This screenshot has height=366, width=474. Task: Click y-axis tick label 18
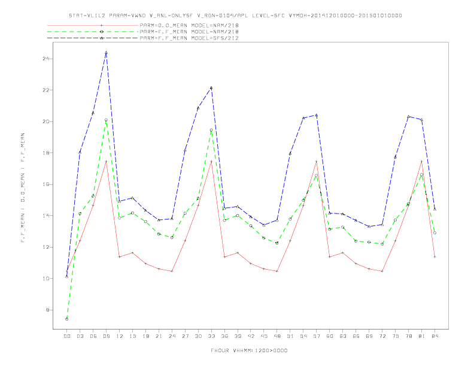tap(46, 153)
